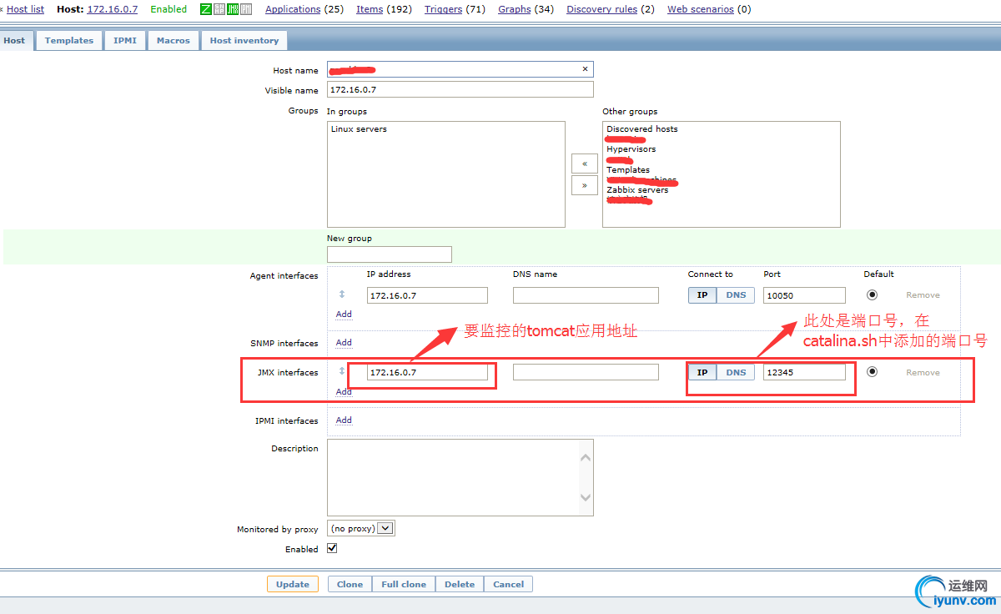Click drag handle of Agent interface row
The image size is (1001, 614).
(x=341, y=294)
